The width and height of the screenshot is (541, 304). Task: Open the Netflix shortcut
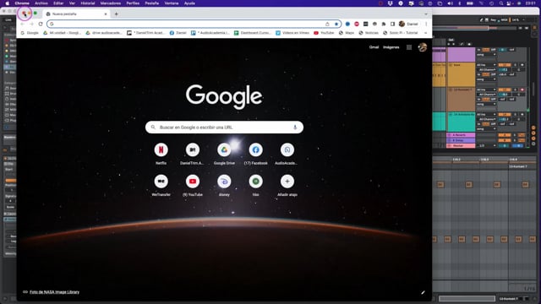coord(161,150)
